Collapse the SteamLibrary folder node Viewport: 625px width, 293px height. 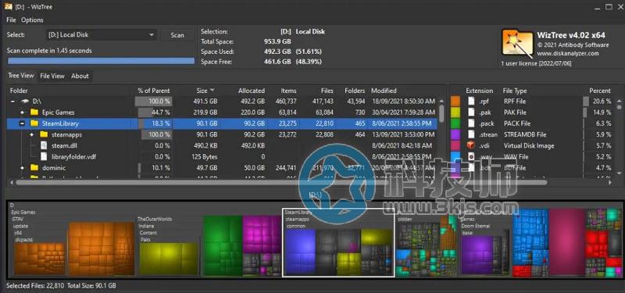23,123
